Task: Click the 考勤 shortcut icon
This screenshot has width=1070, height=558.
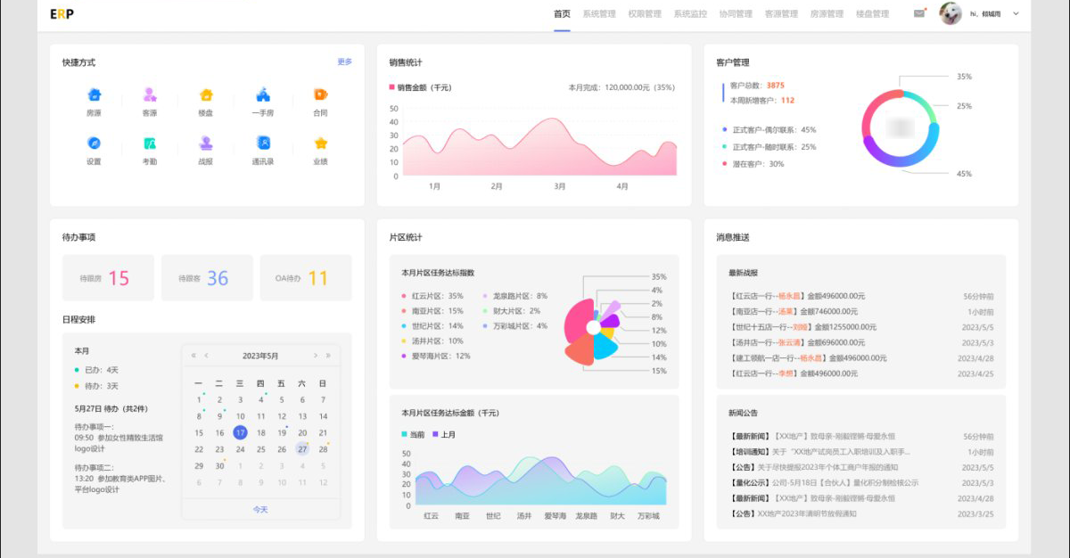Action: tap(150, 143)
